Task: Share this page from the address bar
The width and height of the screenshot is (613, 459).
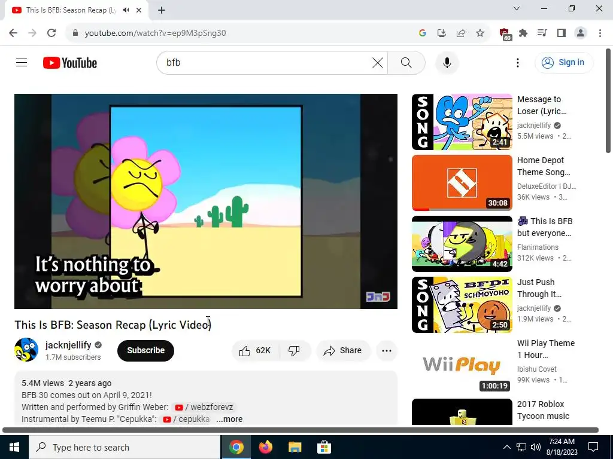Action: click(x=461, y=33)
